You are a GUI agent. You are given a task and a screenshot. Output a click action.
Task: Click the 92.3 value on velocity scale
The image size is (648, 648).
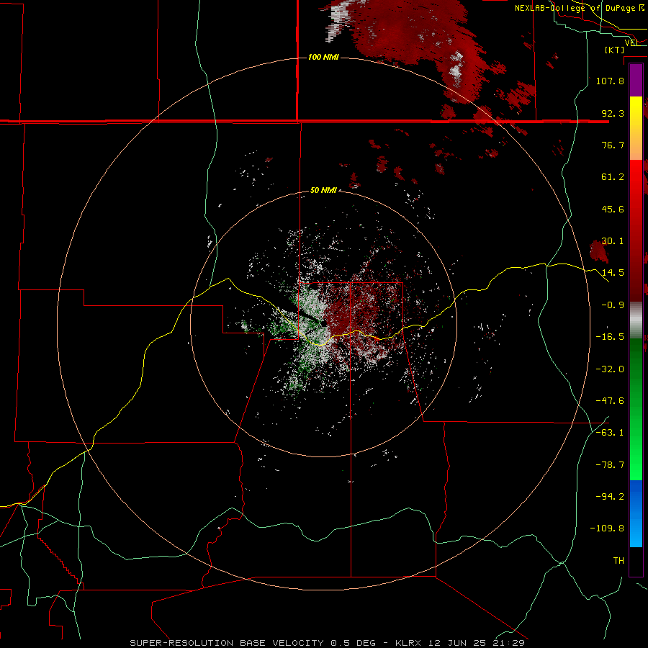pos(613,113)
